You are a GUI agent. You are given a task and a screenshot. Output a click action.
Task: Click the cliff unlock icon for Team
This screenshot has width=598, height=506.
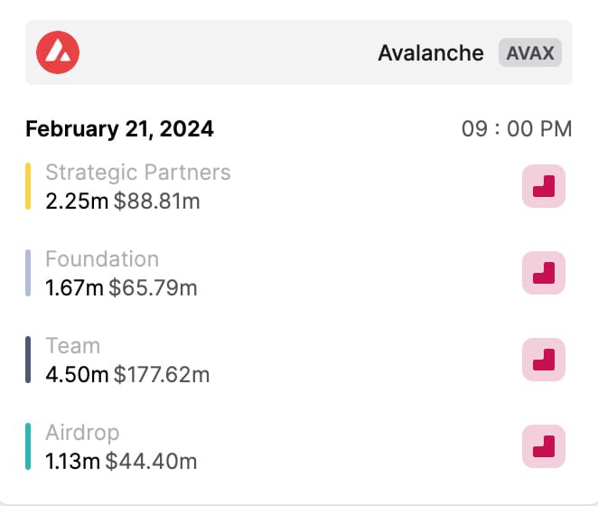[x=544, y=360]
